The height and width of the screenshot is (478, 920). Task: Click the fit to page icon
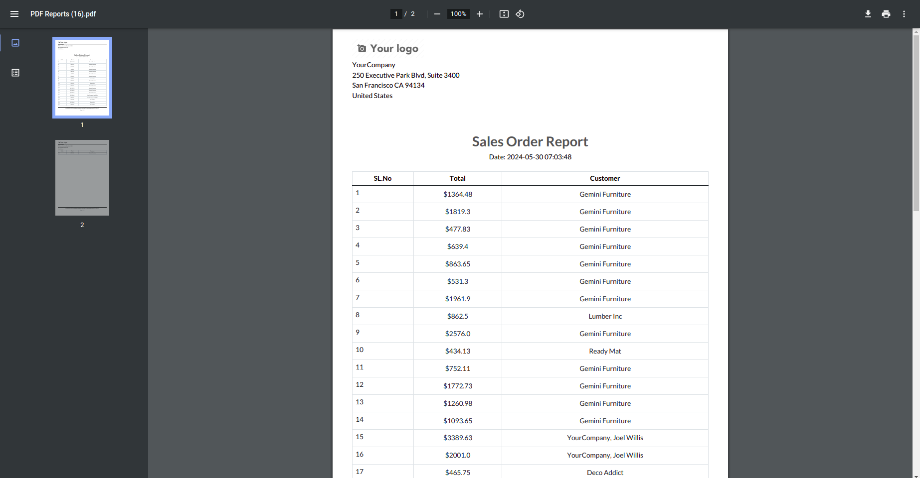click(504, 14)
